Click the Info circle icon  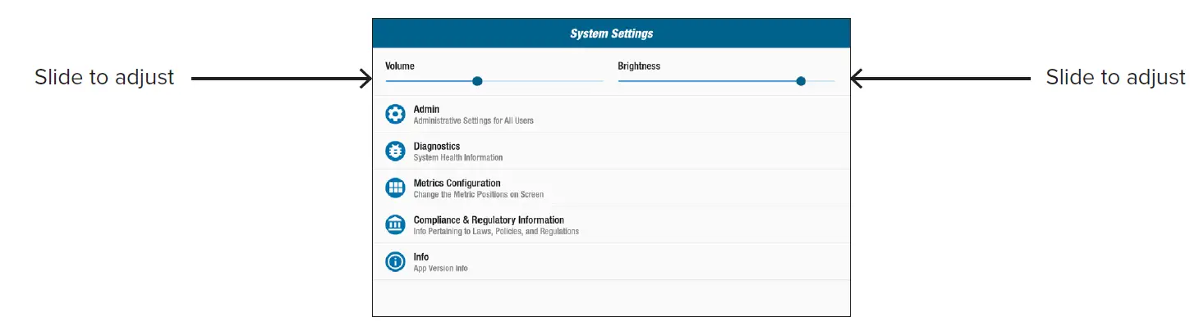tap(395, 262)
